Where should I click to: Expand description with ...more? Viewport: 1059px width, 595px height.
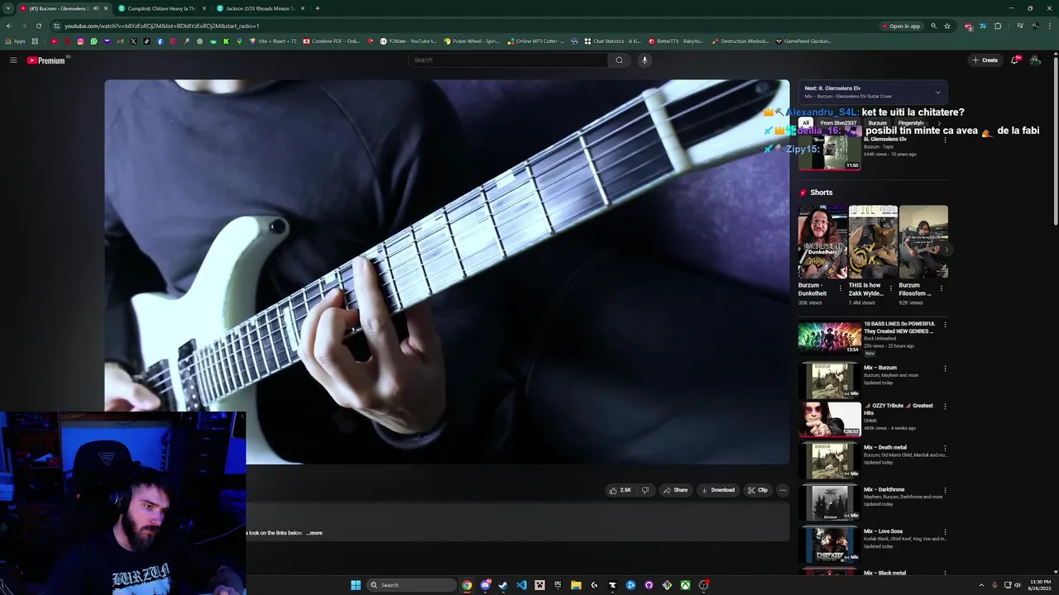[x=314, y=533]
